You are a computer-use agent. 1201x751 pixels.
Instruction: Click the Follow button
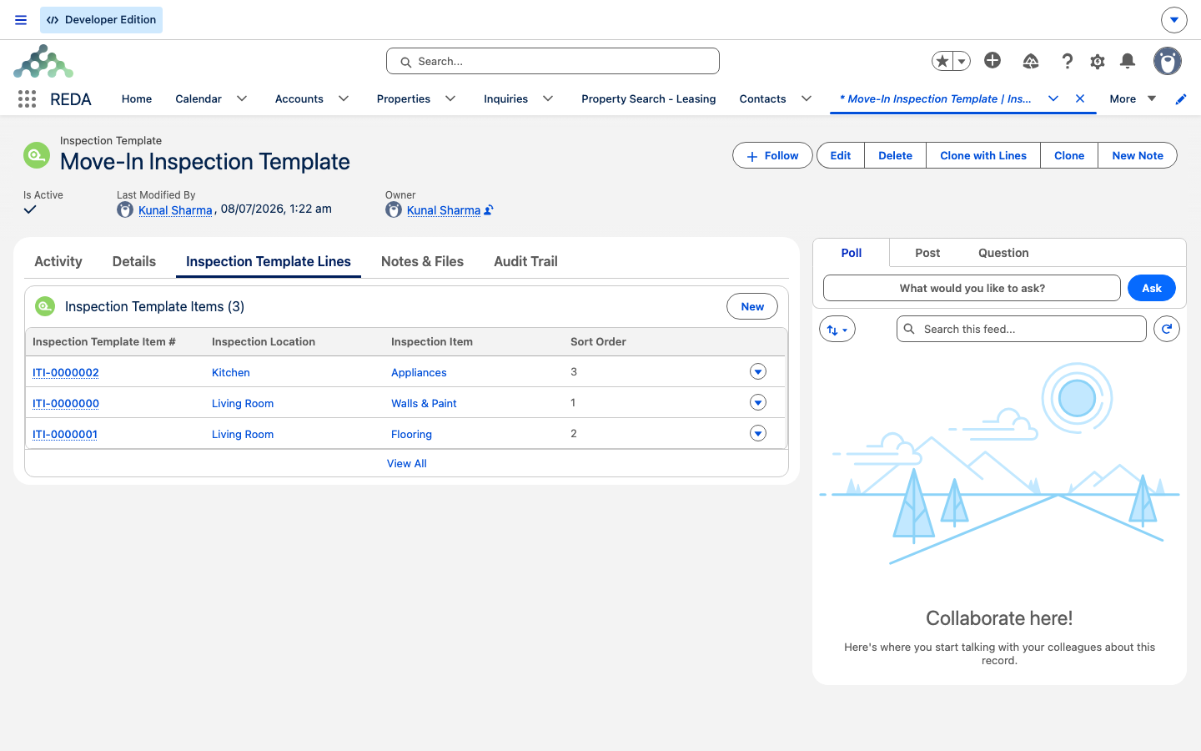pos(772,155)
